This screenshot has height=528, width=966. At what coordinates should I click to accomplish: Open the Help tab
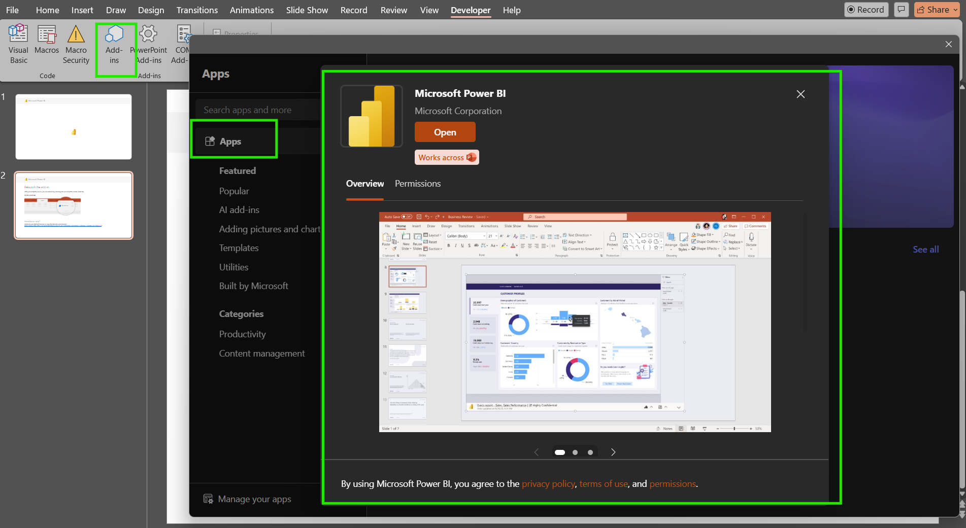click(x=512, y=10)
